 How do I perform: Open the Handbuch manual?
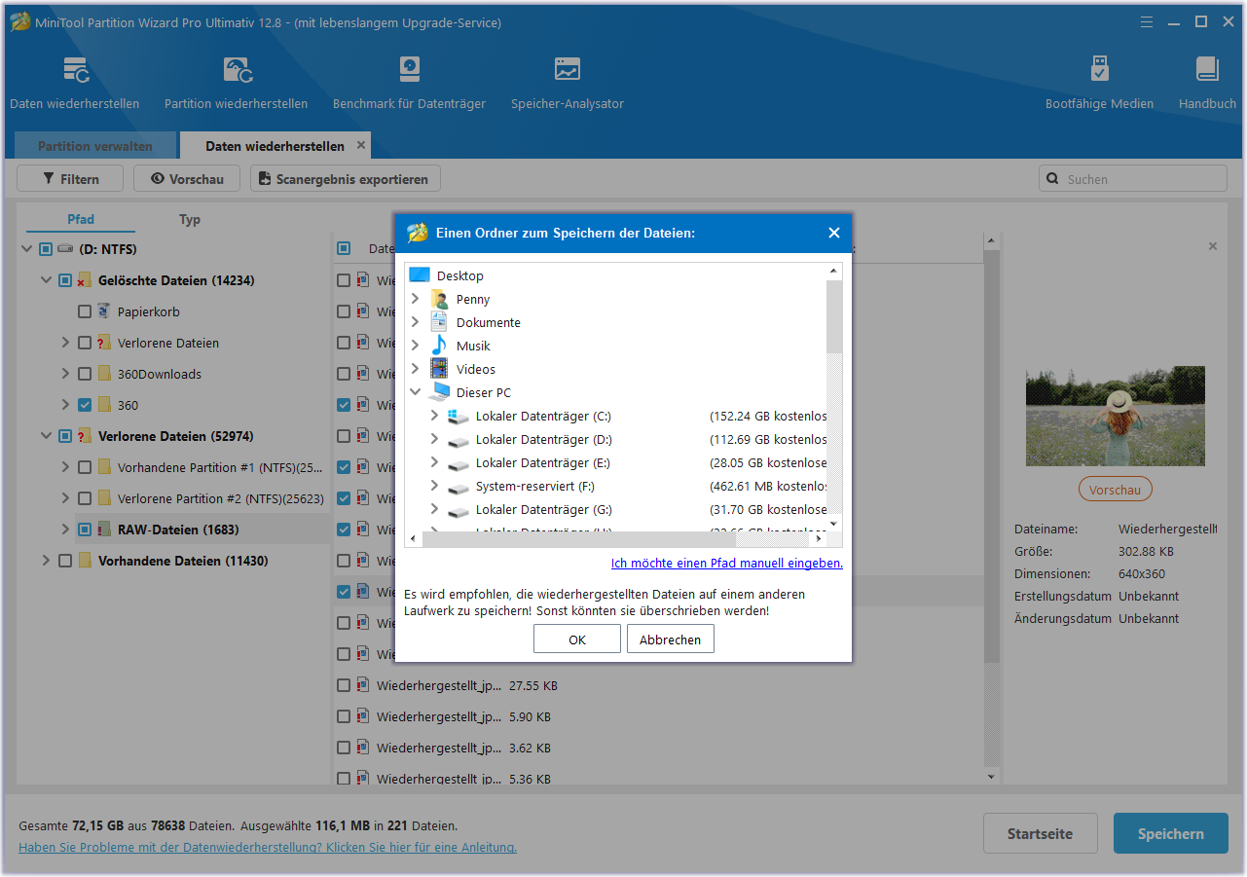(x=1207, y=70)
